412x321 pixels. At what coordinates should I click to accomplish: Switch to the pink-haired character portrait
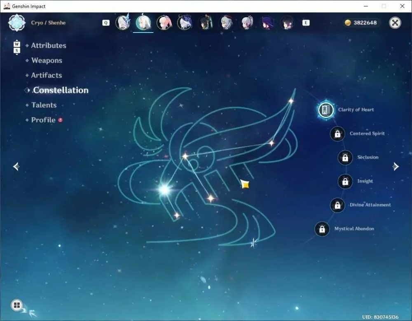pyautogui.click(x=164, y=23)
